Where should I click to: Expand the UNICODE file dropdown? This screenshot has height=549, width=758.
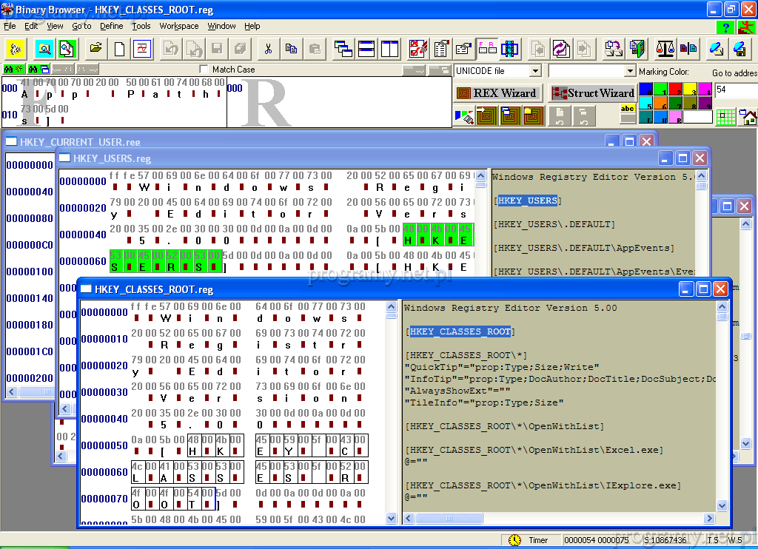pyautogui.click(x=535, y=71)
